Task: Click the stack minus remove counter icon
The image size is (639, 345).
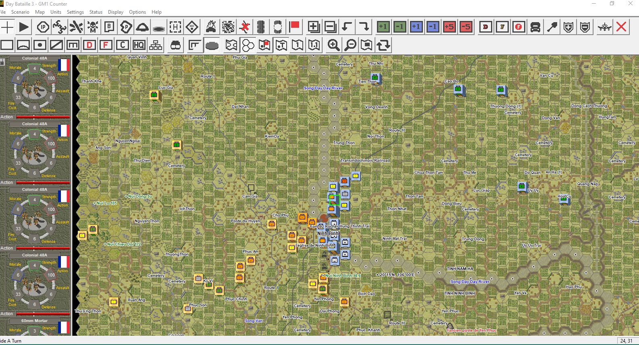Action: pyautogui.click(x=330, y=27)
